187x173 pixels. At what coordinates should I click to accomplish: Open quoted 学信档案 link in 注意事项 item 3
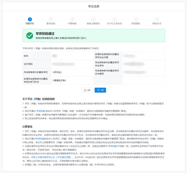[x=112, y=146]
